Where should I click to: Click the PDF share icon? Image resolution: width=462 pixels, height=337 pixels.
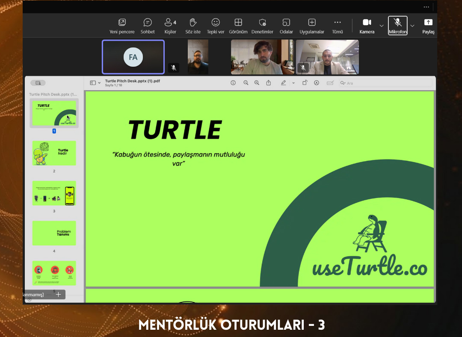(269, 83)
